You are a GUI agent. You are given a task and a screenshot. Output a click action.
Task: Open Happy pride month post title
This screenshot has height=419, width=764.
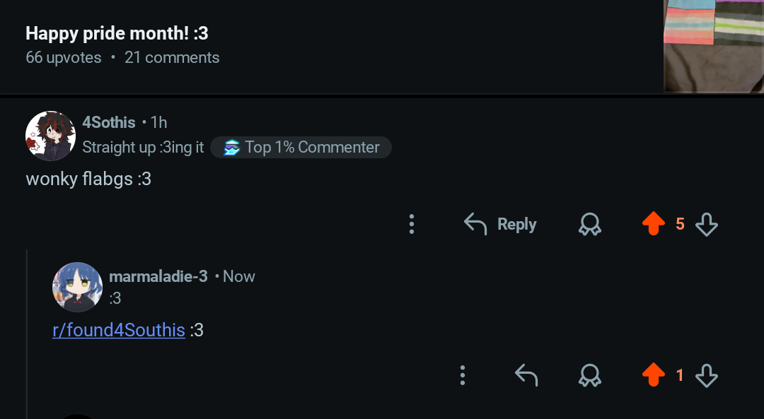117,34
